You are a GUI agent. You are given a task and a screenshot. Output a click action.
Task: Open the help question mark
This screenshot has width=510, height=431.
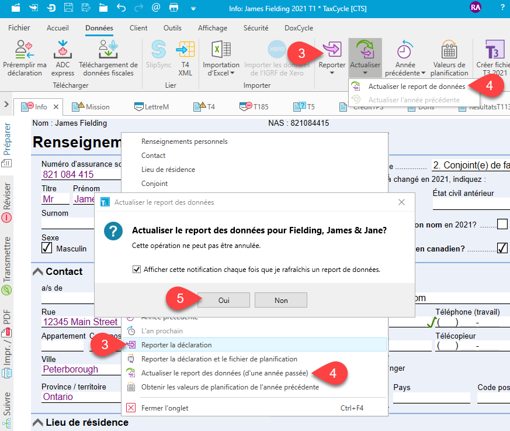(x=502, y=8)
